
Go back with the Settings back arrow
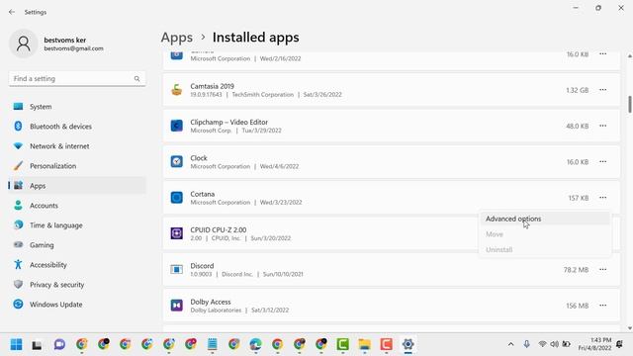pyautogui.click(x=12, y=12)
